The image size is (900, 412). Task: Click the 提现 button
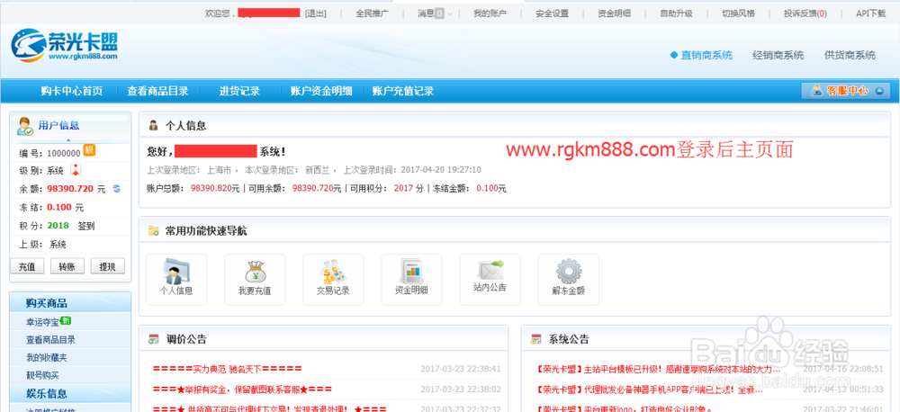[x=107, y=266]
